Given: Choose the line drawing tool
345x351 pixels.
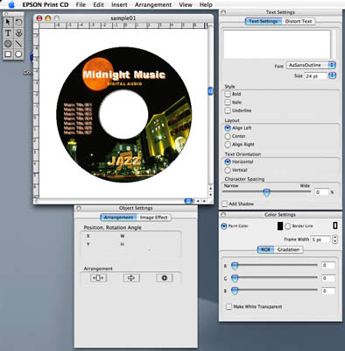Looking at the screenshot, I should (x=18, y=44).
